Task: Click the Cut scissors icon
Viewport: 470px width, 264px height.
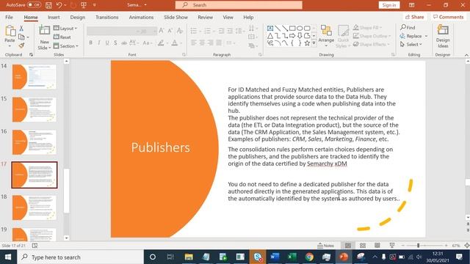Action: (21, 29)
